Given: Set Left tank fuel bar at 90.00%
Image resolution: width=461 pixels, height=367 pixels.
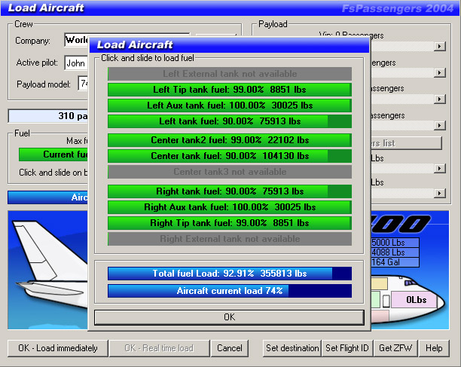Looking at the screenshot, I should click(x=230, y=121).
